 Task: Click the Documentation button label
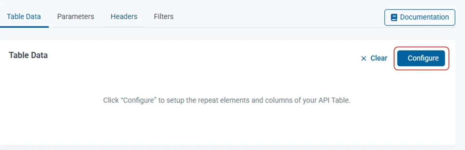click(x=424, y=17)
